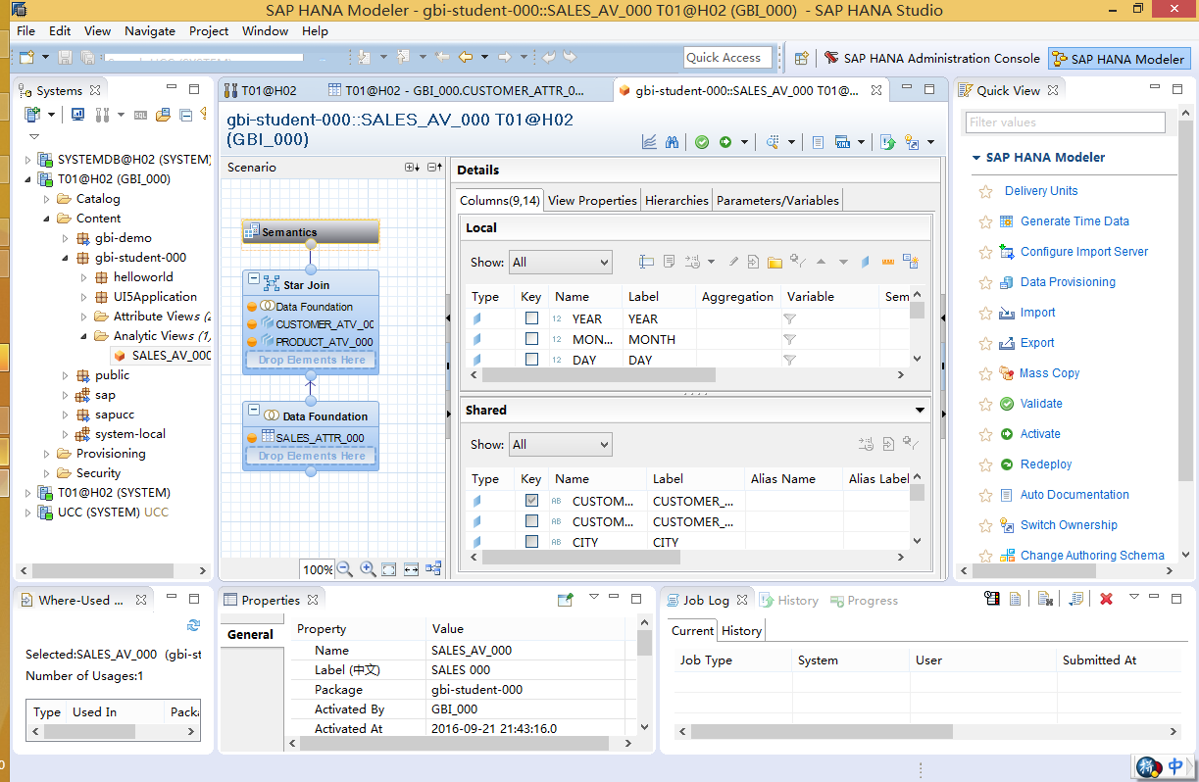Toggle Key checkbox for MONTH column
The width and height of the screenshot is (1199, 782).
click(531, 339)
